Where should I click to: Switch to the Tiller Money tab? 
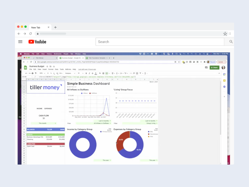(x=45, y=58)
